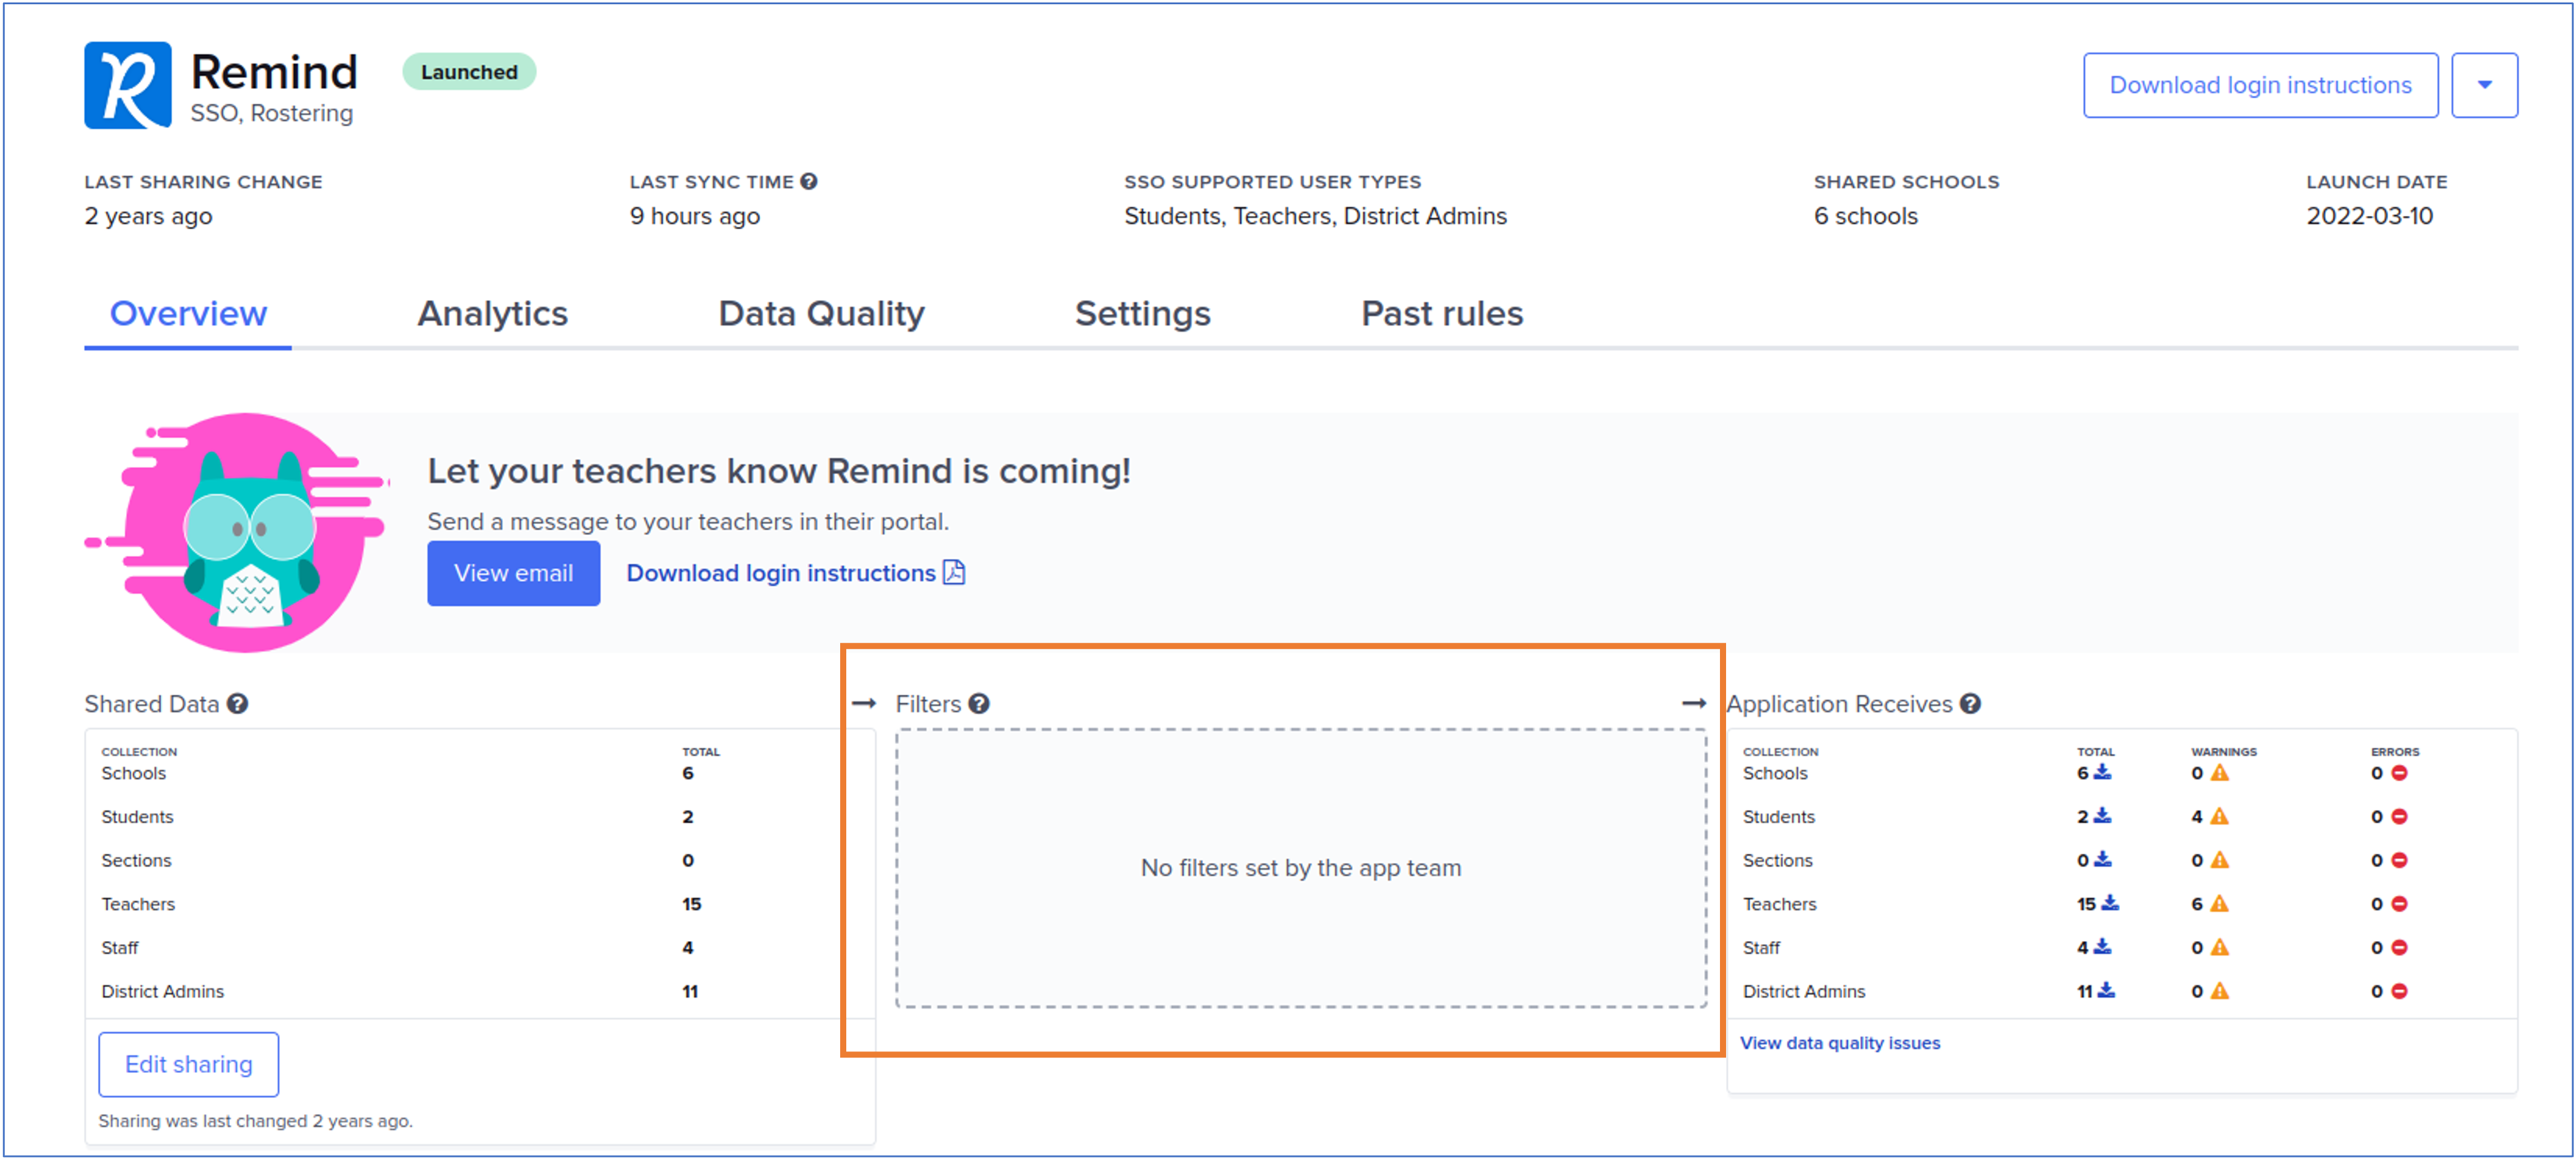Open the Past rules tab
2576x1160 pixels.
coord(1442,314)
